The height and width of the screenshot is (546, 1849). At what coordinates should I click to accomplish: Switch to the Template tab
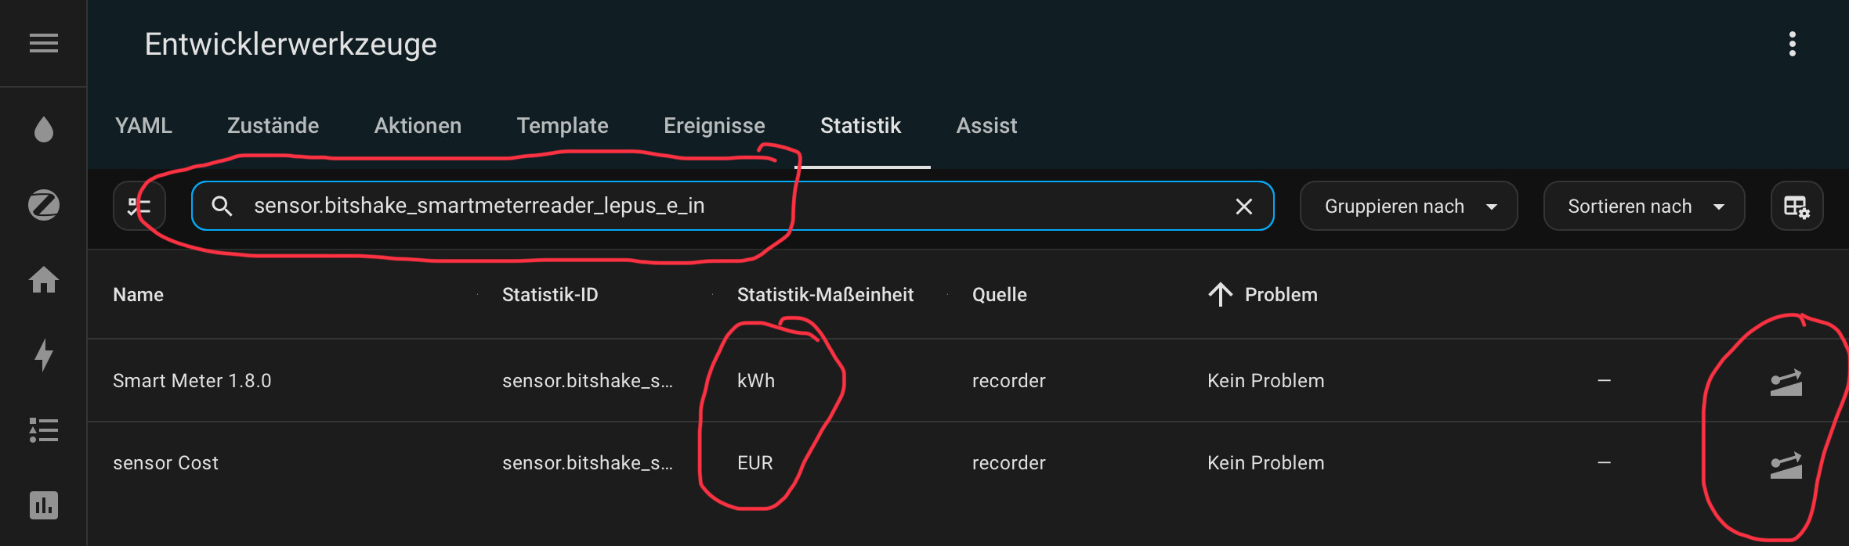coord(562,126)
